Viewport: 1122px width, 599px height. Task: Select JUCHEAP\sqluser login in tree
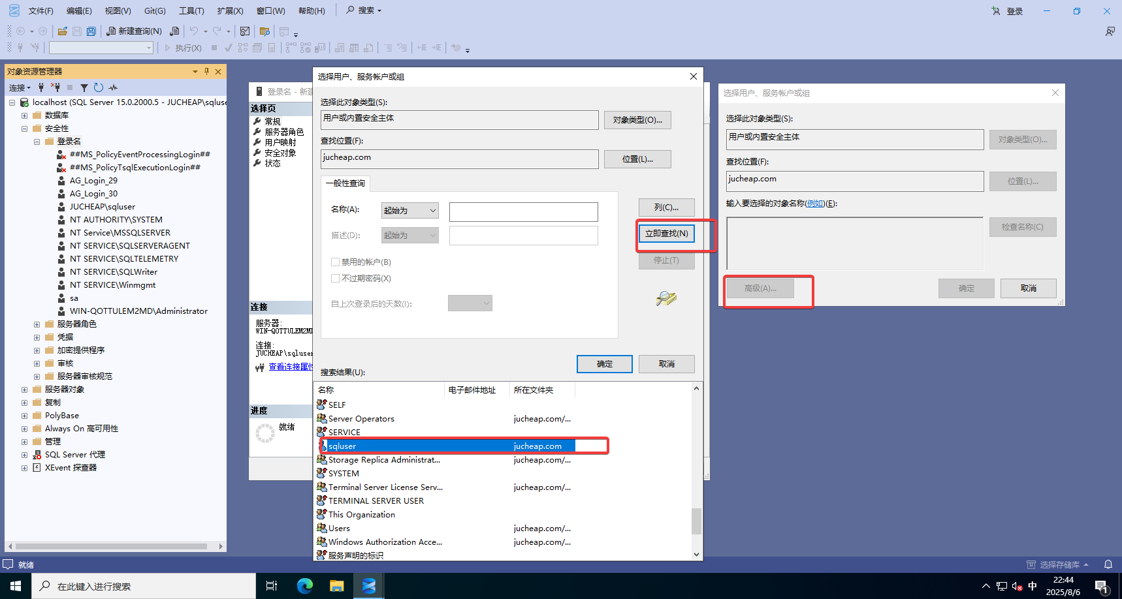(x=102, y=207)
